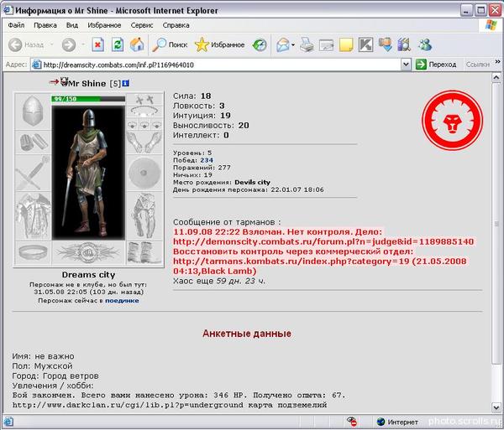The image size is (504, 430).
Task: Click the body armor equipment slot
Action: pyautogui.click(x=33, y=215)
